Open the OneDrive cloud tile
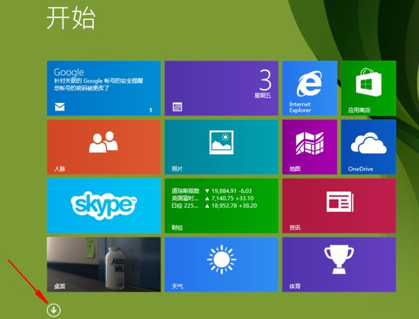 (368, 147)
